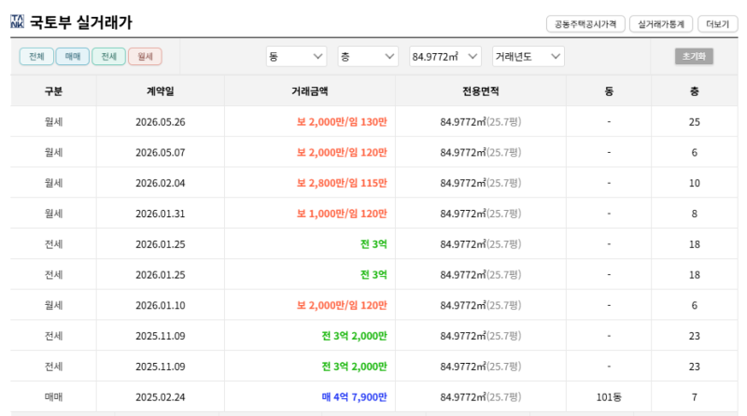Click the 층 column header in the table
Viewport: 747px width, 416px height.
coord(695,90)
